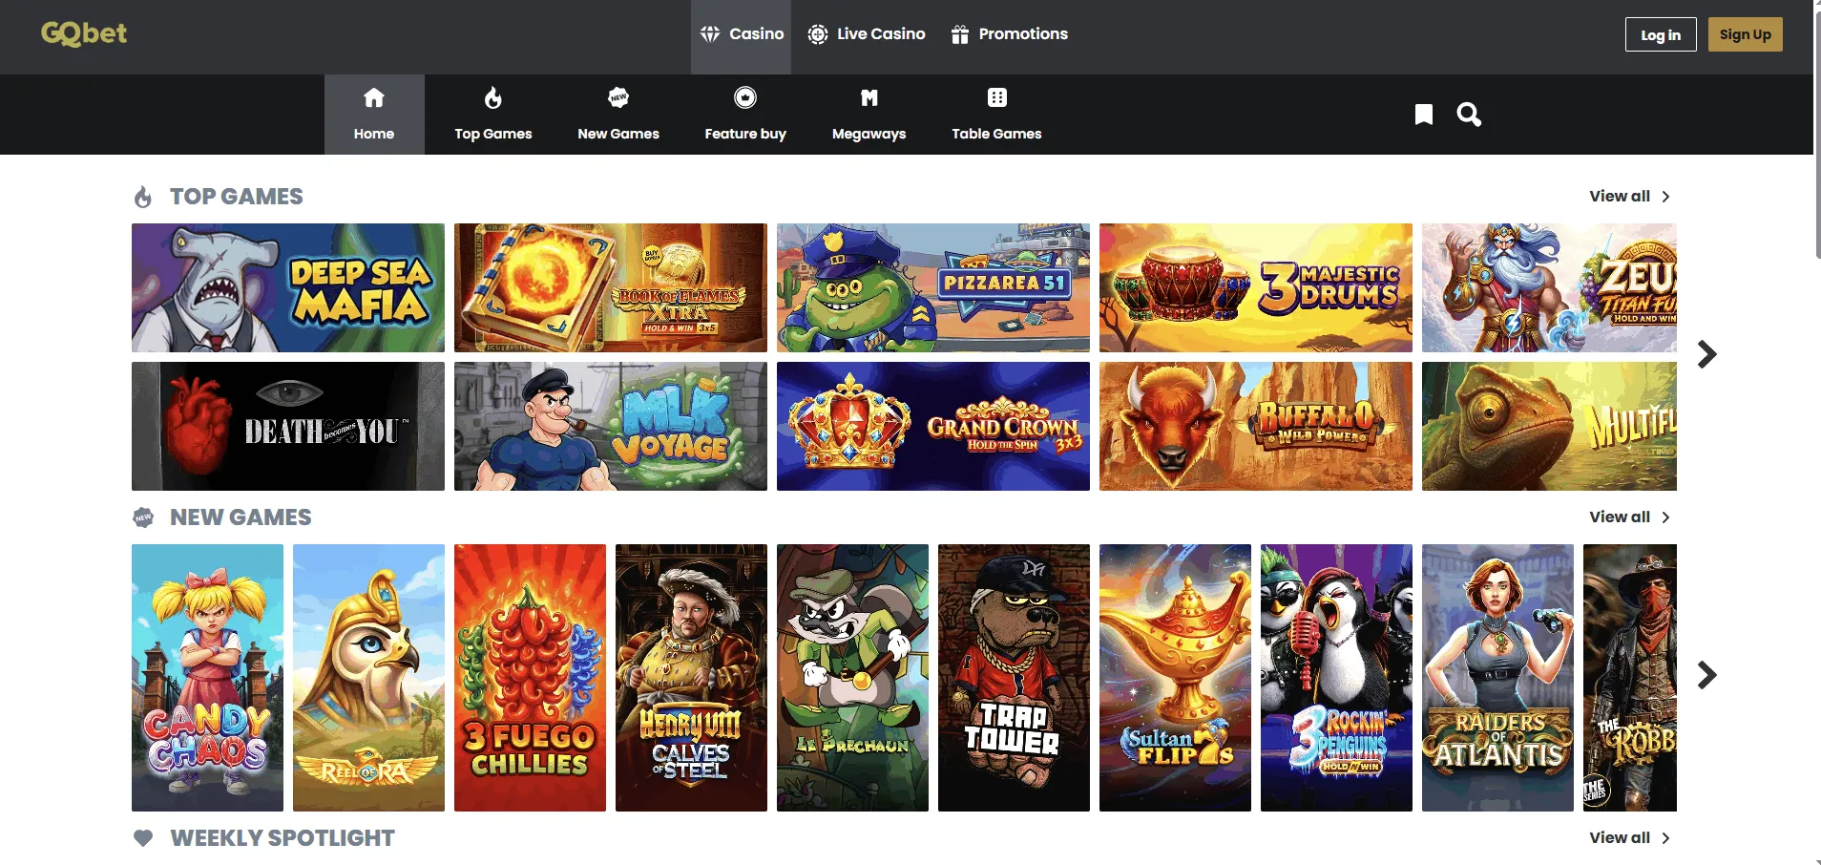Viewport: 1821px width, 865px height.
Task: Open Book of Flames Xtra game
Action: (611, 287)
